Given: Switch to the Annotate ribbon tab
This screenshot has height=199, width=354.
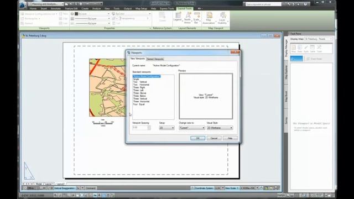Looking at the screenshot, I should pos(55,9).
